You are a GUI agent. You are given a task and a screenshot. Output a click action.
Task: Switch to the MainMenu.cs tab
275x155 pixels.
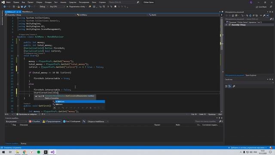(x=27, y=12)
